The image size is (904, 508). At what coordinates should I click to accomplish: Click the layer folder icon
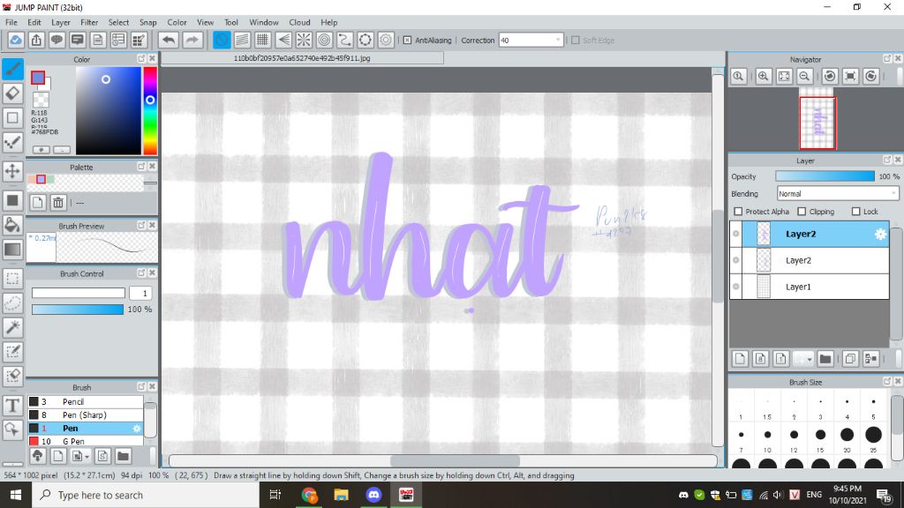(x=825, y=359)
